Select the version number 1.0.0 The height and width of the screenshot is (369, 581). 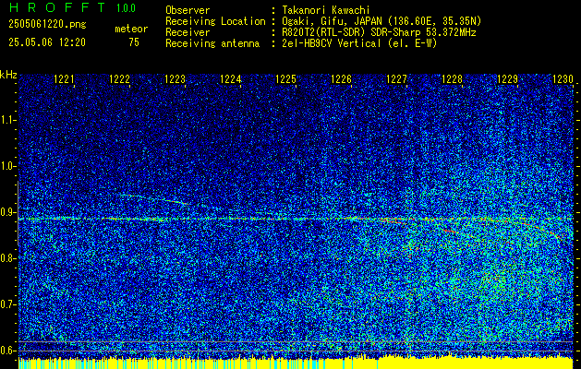click(126, 7)
